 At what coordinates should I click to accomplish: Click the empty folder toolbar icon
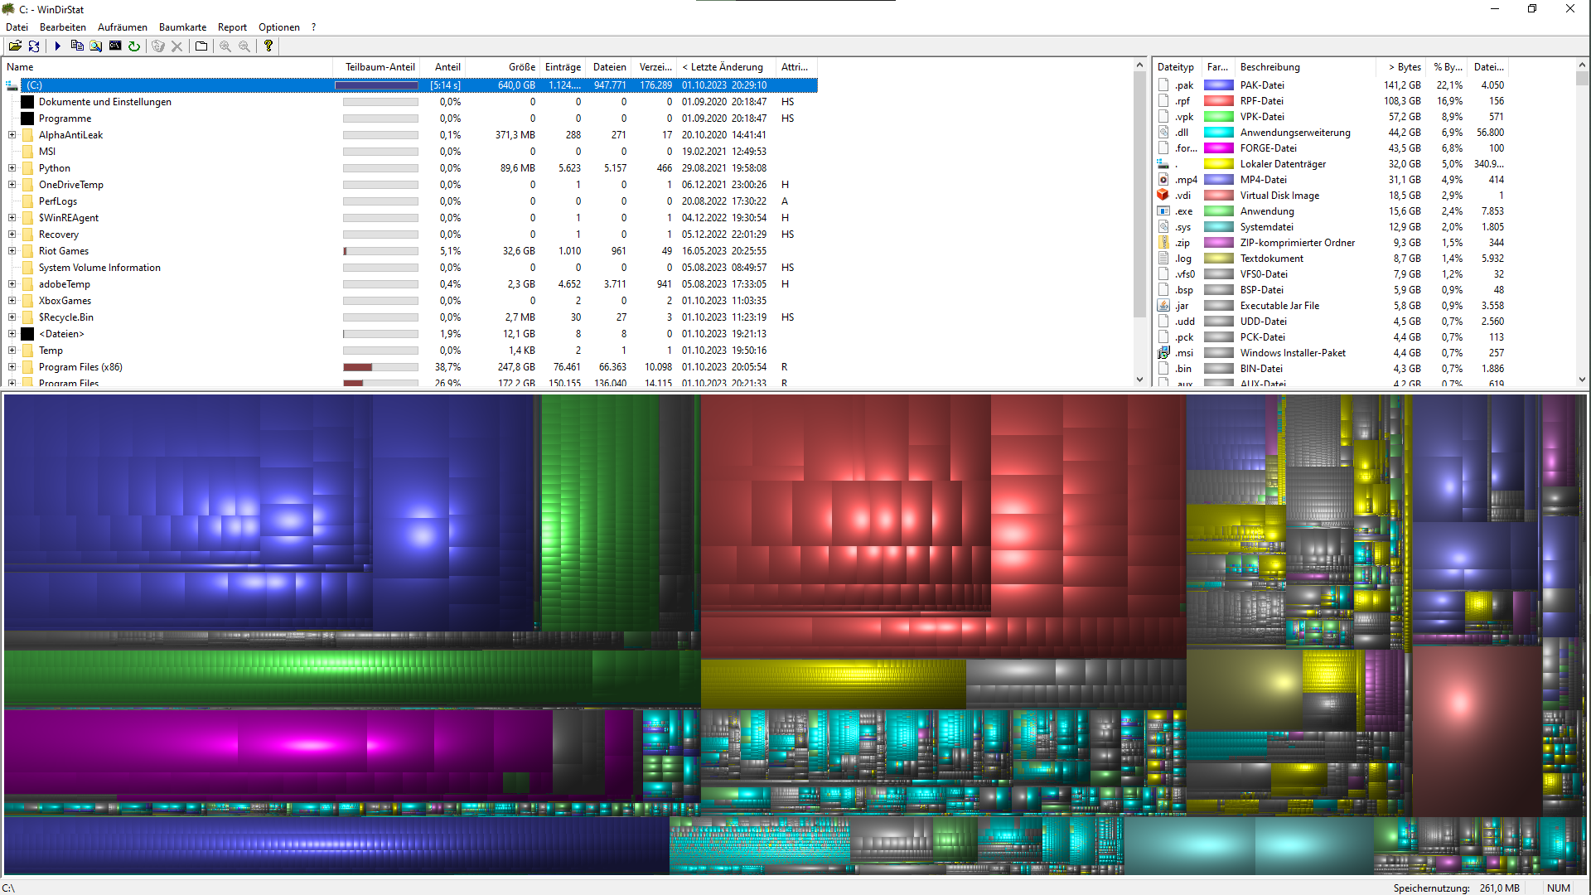point(201,46)
